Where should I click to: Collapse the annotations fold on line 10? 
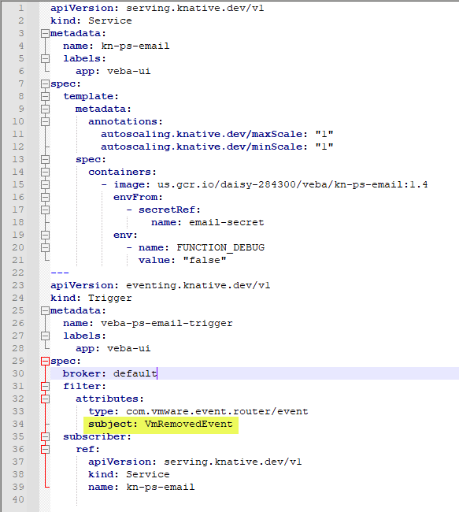(x=46, y=122)
